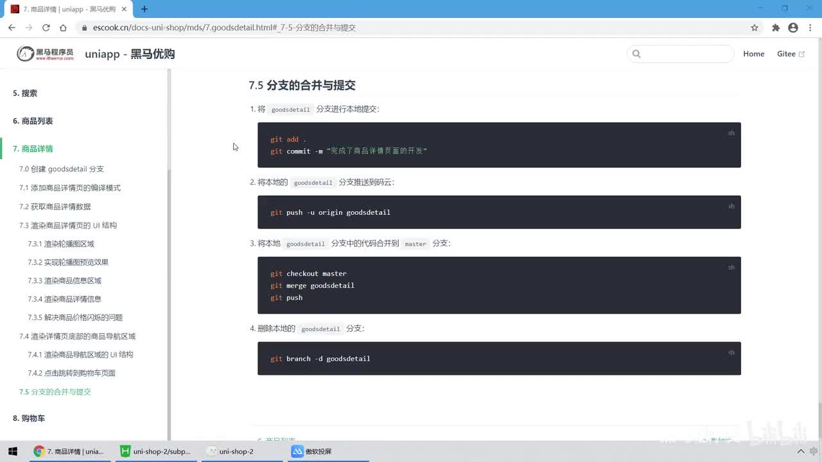This screenshot has height=462, width=822.
Task: Open sidebar section 6. 商品列表
Action: tap(33, 121)
